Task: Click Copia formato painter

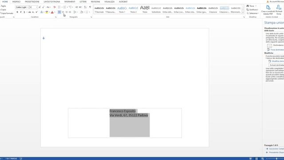Action: click(x=7, y=13)
